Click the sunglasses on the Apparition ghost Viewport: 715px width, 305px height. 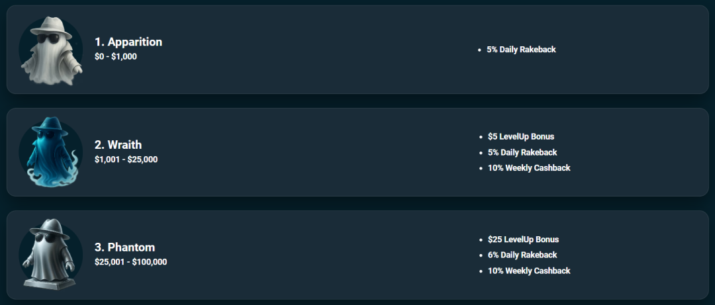click(48, 38)
